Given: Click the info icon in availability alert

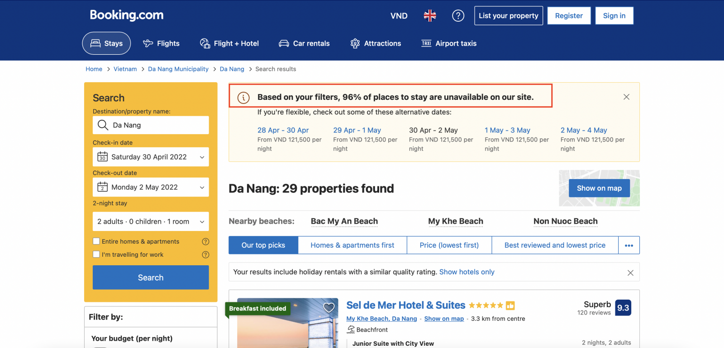Looking at the screenshot, I should 243,97.
